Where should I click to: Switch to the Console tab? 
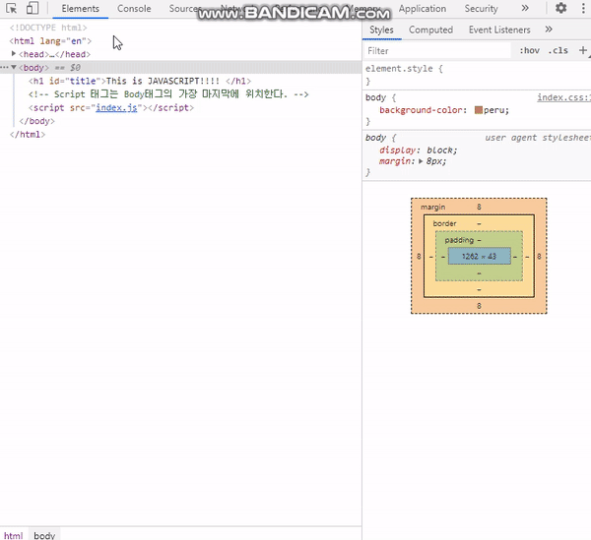[x=134, y=9]
